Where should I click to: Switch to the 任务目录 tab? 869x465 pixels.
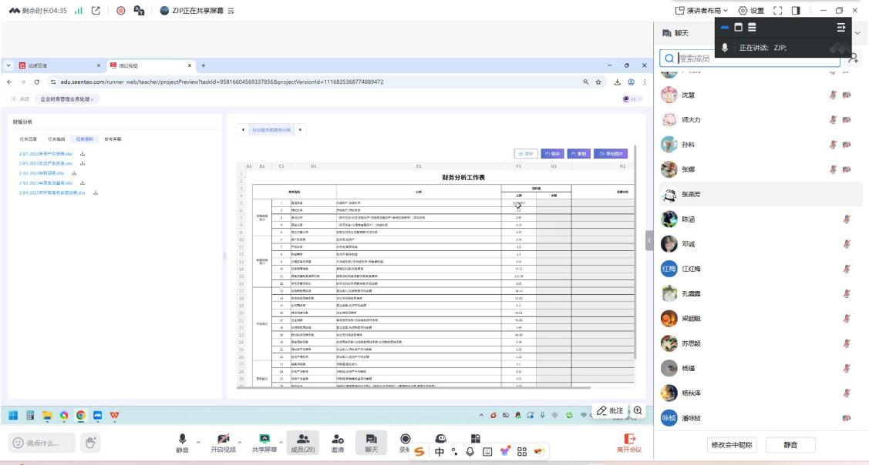[x=29, y=139]
